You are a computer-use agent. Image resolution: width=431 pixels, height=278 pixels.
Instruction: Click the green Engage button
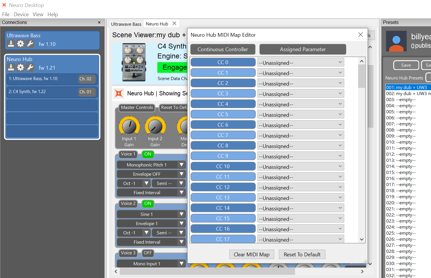(x=172, y=67)
